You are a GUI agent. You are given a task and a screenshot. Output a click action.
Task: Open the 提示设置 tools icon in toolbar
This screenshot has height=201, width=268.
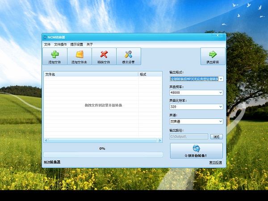pos(128,56)
